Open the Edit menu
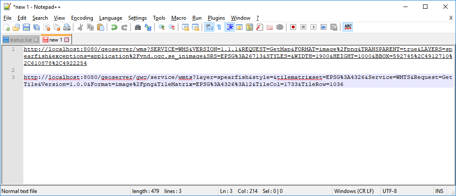Screen dimensions: 456x196 (22, 18)
